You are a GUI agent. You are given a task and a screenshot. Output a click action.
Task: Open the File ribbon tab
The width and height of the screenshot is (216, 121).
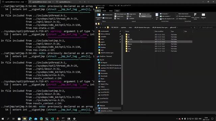pyautogui.click(x=98, y=11)
